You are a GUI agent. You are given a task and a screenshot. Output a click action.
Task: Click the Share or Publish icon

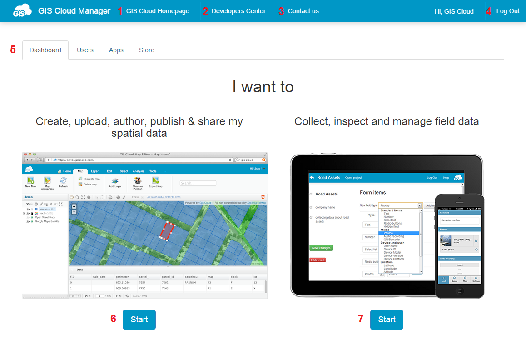[138, 181]
